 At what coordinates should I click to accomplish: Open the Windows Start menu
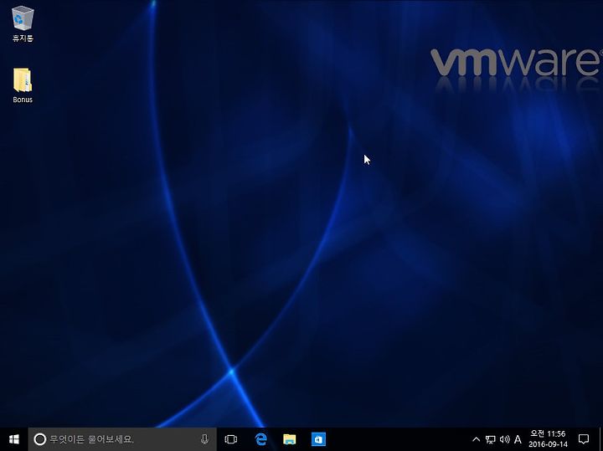tap(14, 439)
